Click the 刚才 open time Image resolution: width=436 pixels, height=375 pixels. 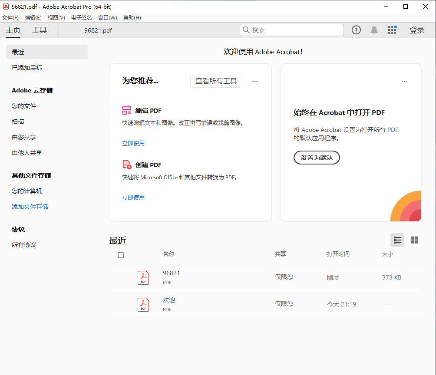(333, 277)
